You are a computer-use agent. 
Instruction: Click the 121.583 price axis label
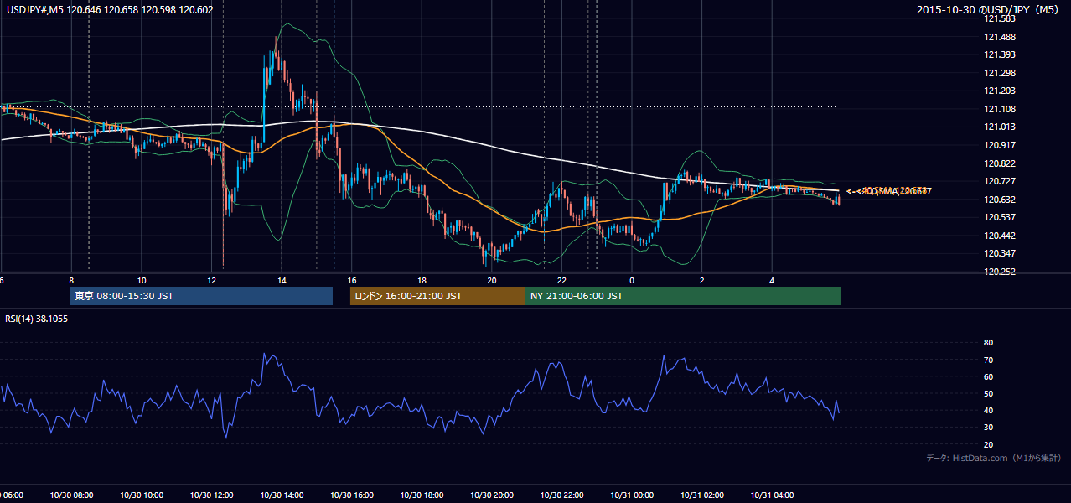999,18
